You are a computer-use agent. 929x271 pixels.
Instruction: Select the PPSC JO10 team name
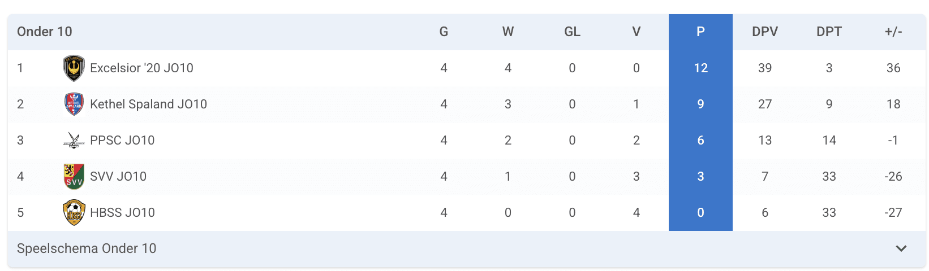point(122,141)
